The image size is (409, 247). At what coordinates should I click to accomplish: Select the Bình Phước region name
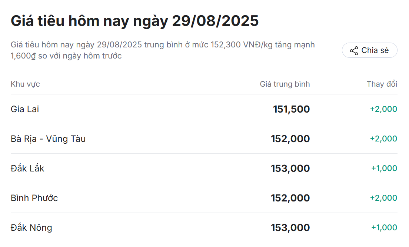34,198
